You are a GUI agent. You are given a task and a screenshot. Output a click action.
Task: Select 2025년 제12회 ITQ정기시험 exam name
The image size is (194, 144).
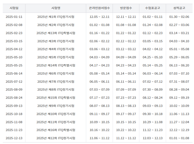click(x=56, y=138)
